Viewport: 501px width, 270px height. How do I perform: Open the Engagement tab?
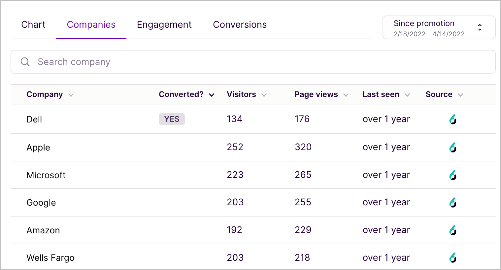[x=164, y=25]
